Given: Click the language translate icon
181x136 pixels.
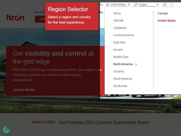Looking at the screenshot, I should pyautogui.click(x=136, y=5).
